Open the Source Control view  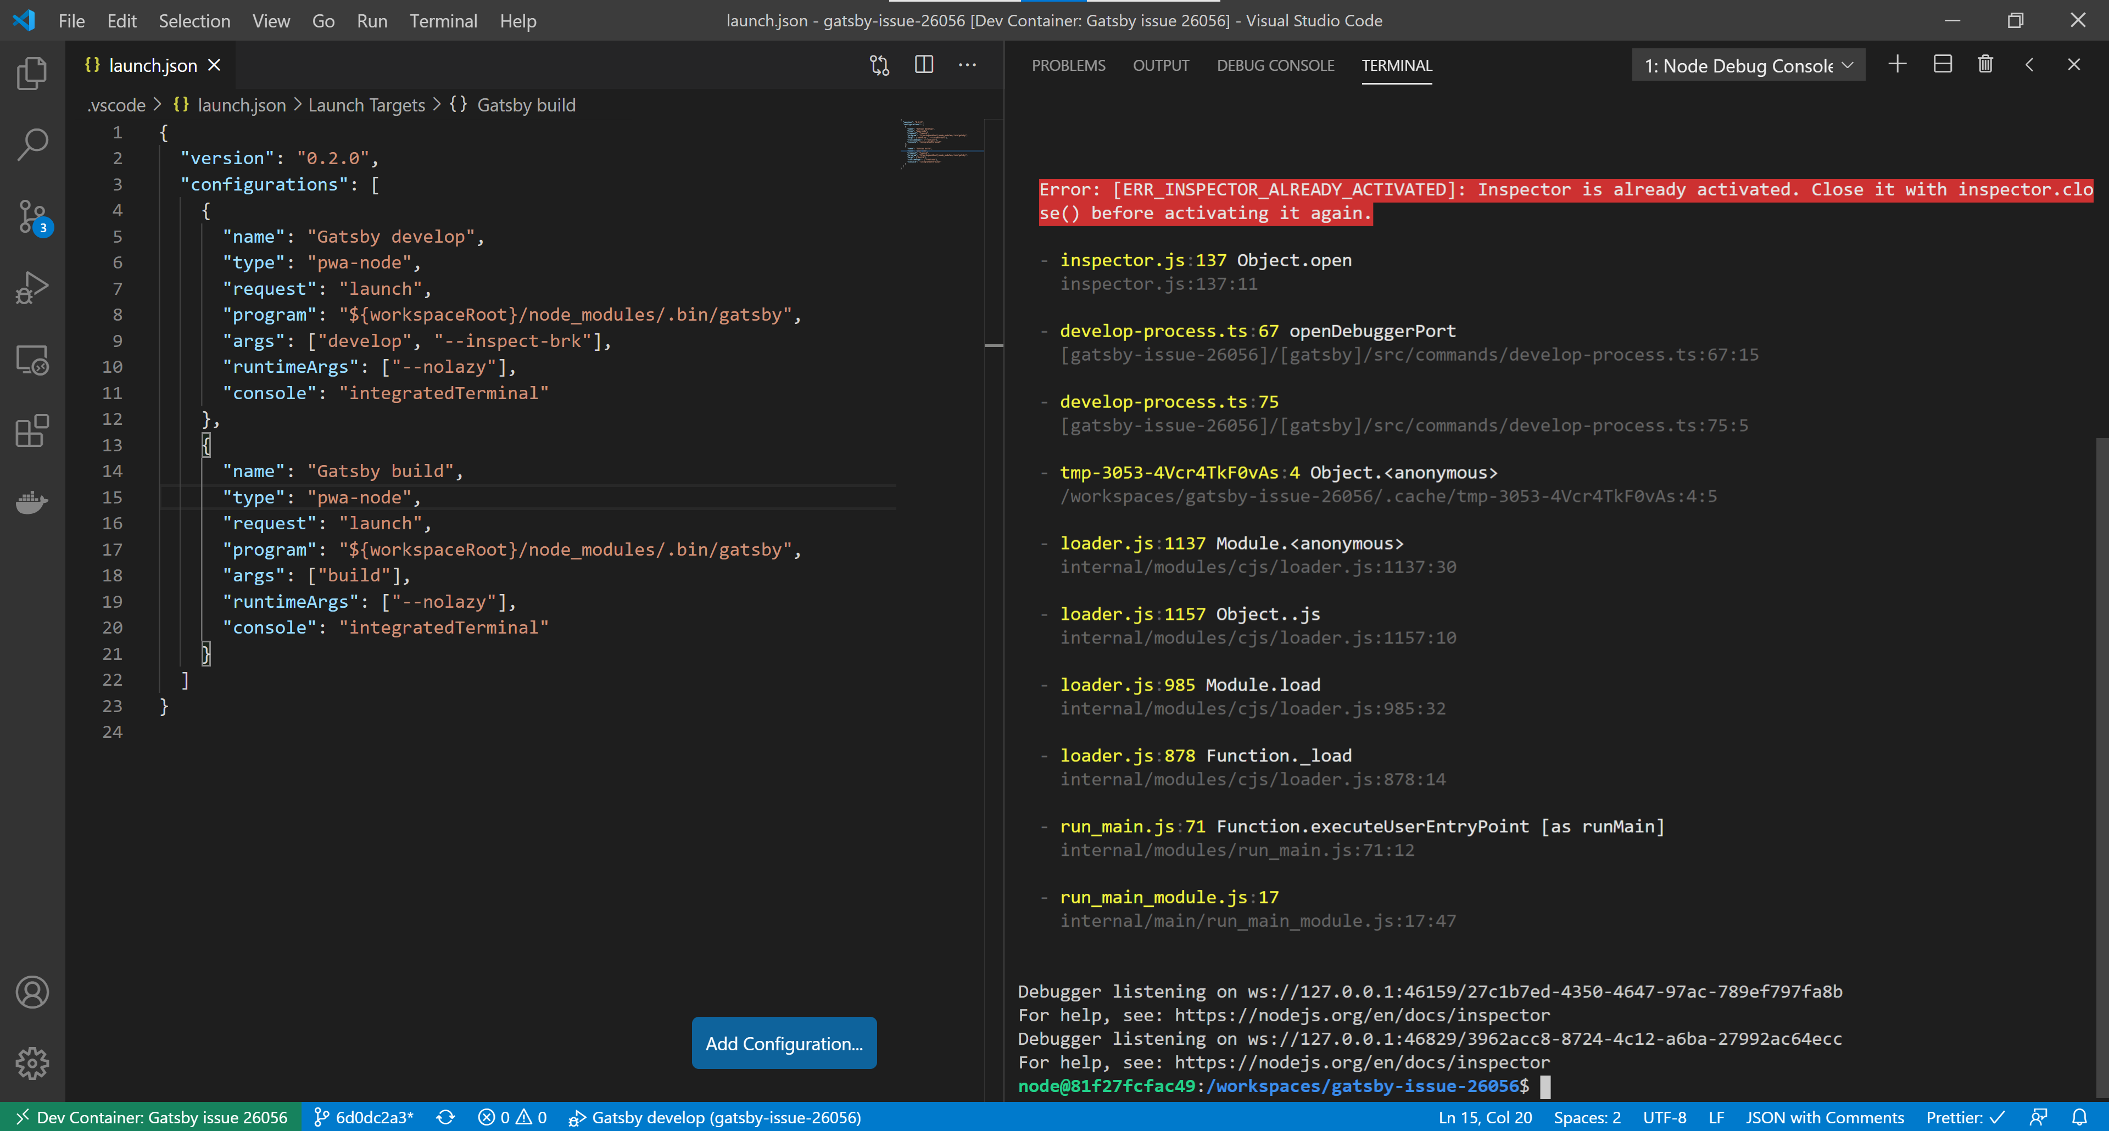(x=32, y=215)
